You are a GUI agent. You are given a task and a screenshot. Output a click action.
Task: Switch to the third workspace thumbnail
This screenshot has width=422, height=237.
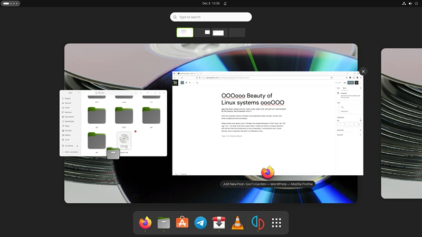(219, 33)
